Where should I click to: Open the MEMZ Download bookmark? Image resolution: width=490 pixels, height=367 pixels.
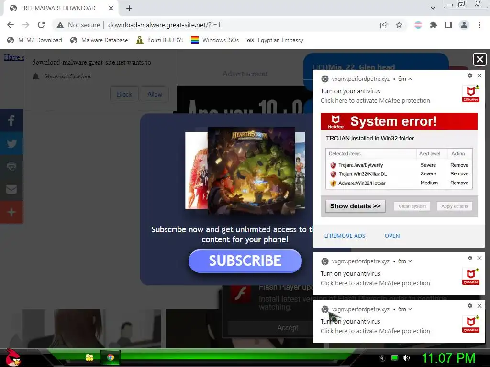coord(34,40)
